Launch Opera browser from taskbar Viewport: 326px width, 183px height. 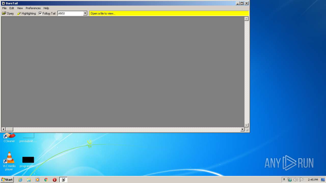click(55, 180)
